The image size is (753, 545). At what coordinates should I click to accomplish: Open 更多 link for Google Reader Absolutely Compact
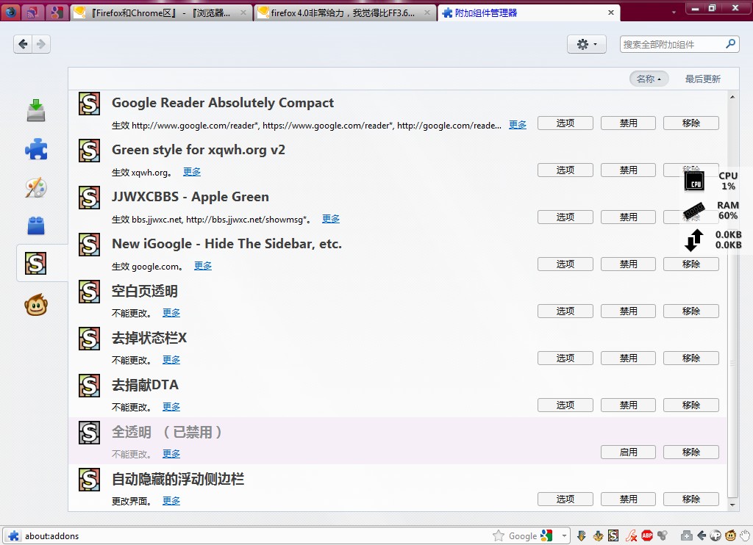518,125
